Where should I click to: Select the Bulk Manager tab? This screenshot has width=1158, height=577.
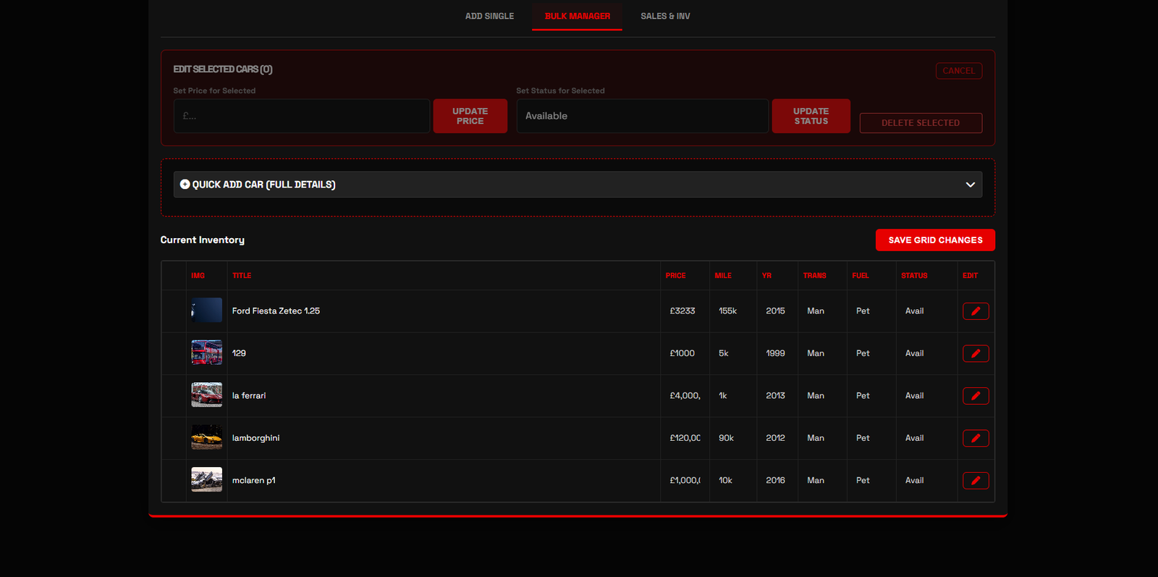click(577, 16)
